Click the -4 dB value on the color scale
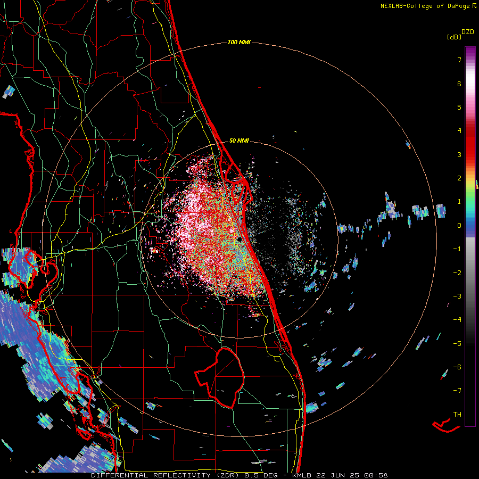 click(457, 320)
